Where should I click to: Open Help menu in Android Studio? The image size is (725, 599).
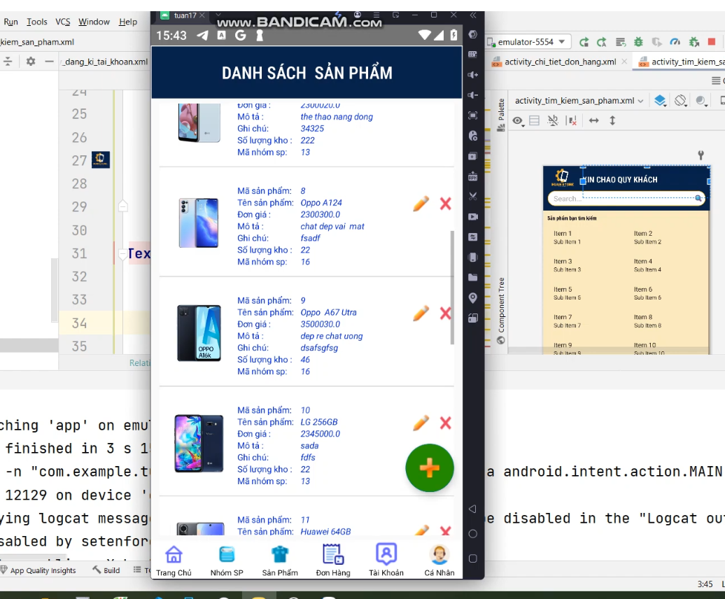pos(128,22)
